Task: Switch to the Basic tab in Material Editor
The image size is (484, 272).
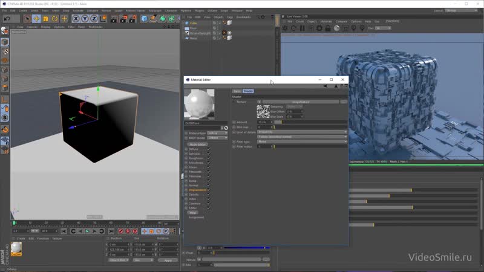Action: [x=237, y=91]
